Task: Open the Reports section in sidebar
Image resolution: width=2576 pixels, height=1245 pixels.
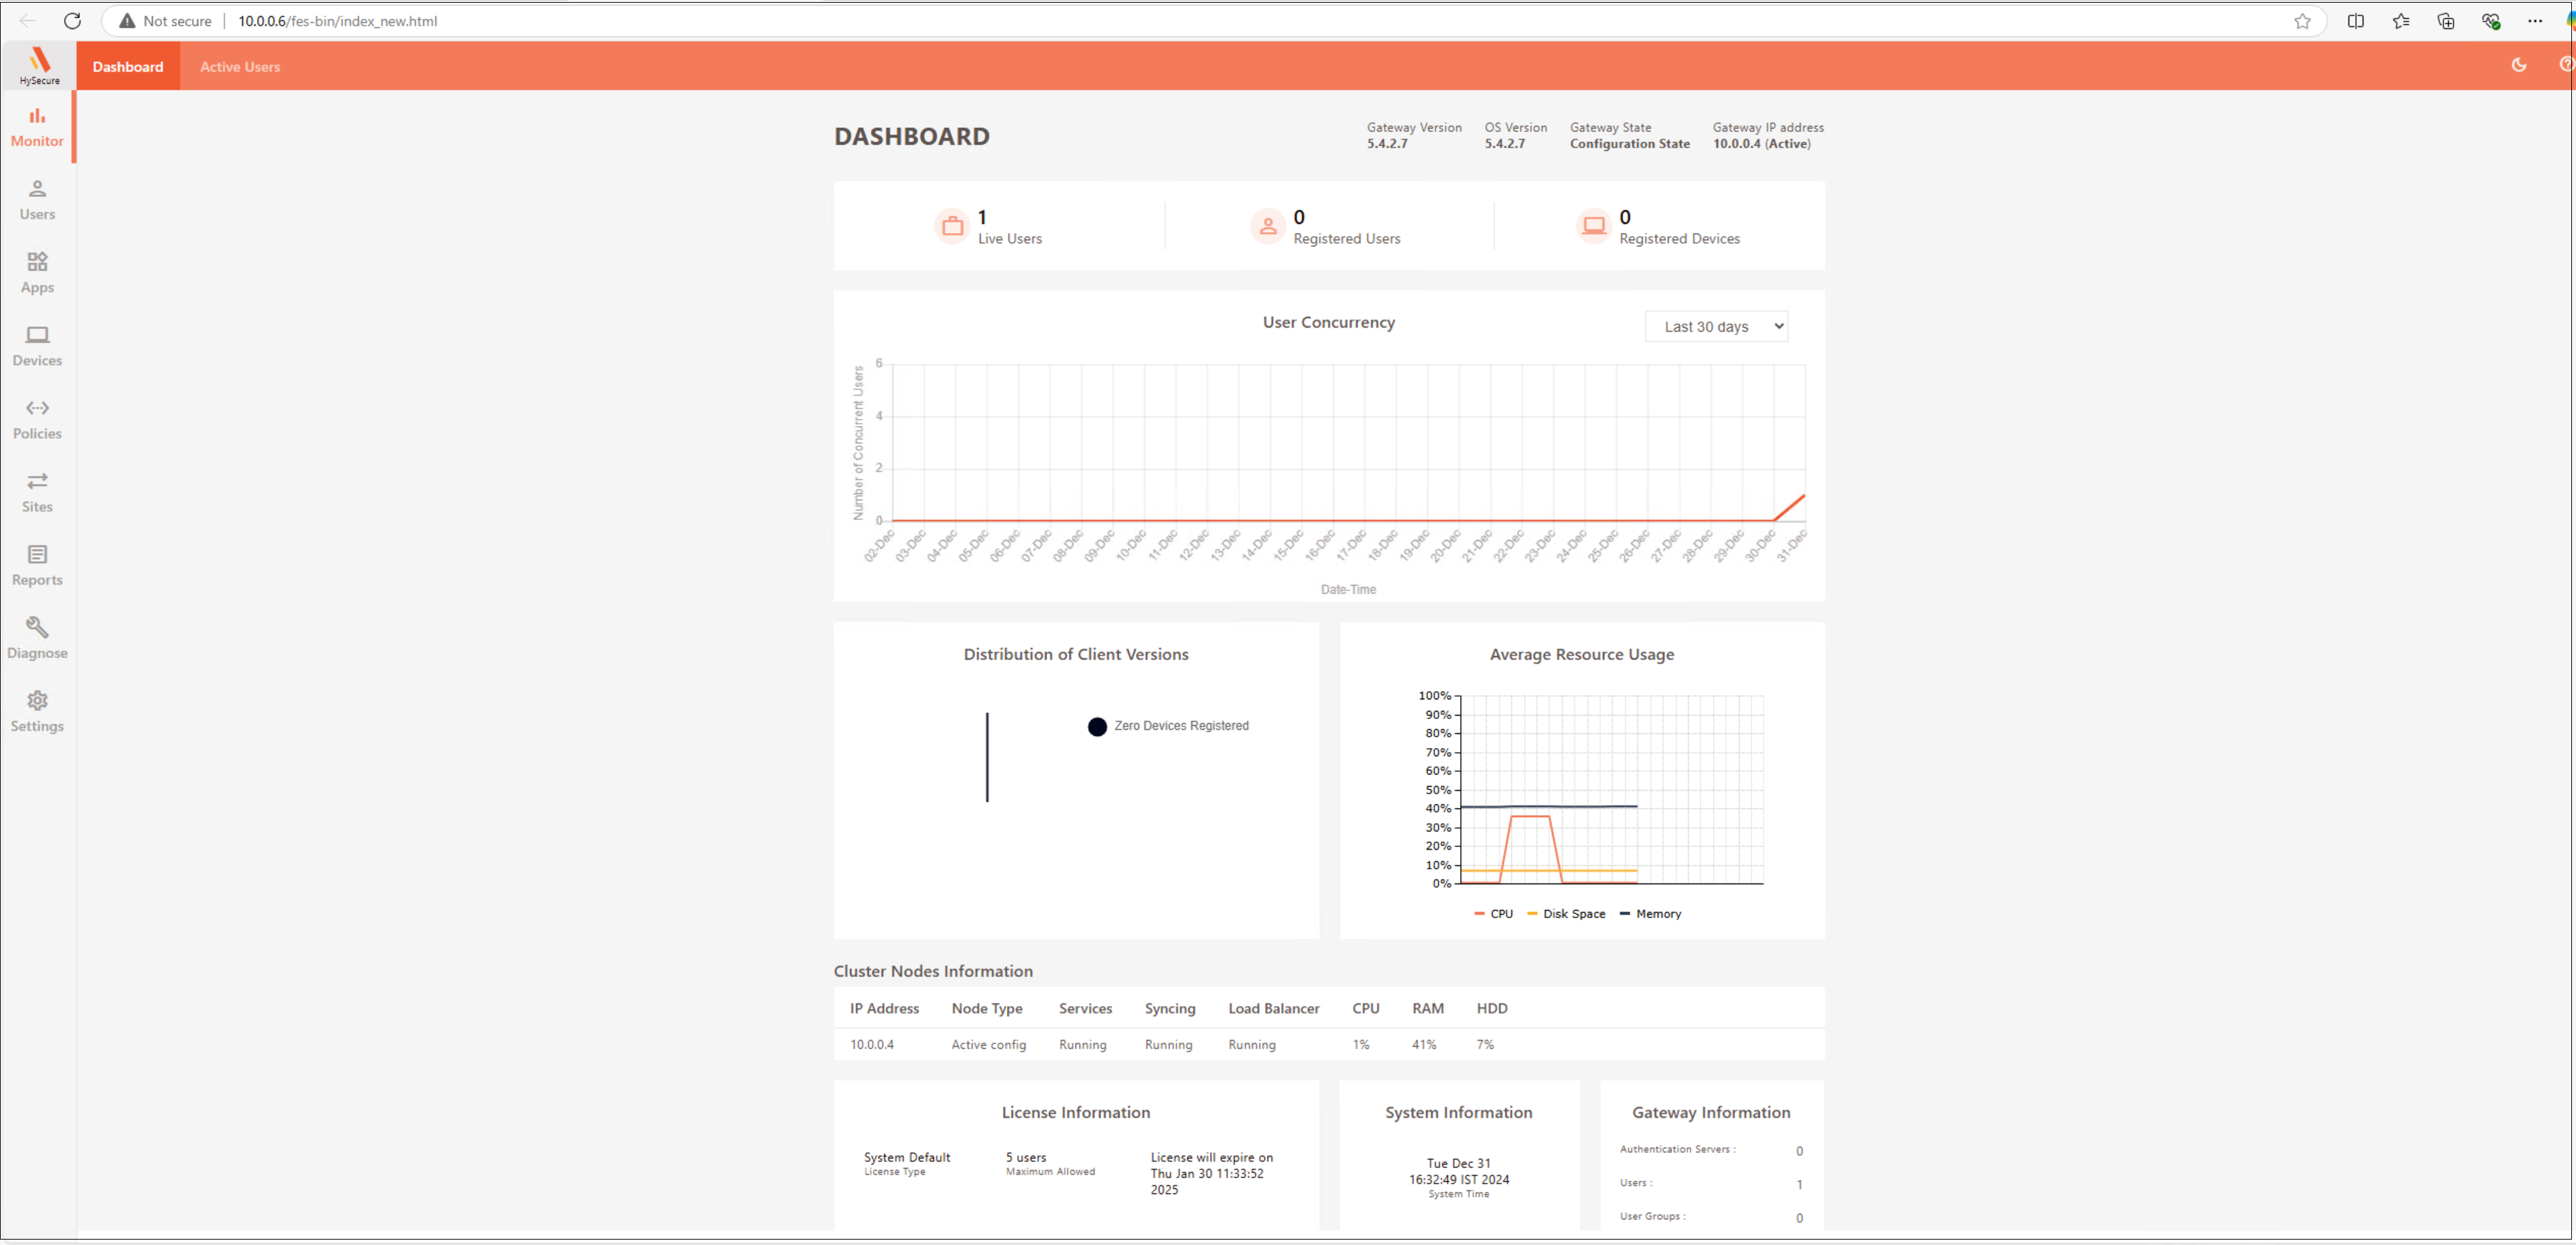Action: pos(37,565)
